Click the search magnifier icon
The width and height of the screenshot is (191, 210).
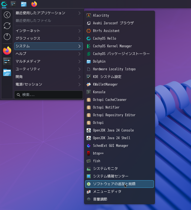pyautogui.click(x=19, y=95)
